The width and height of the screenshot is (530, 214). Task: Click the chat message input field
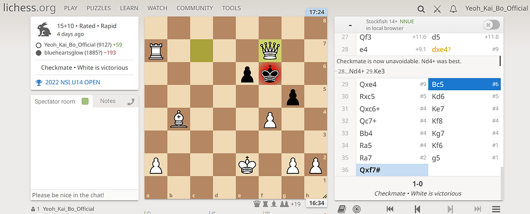[x=84, y=195]
